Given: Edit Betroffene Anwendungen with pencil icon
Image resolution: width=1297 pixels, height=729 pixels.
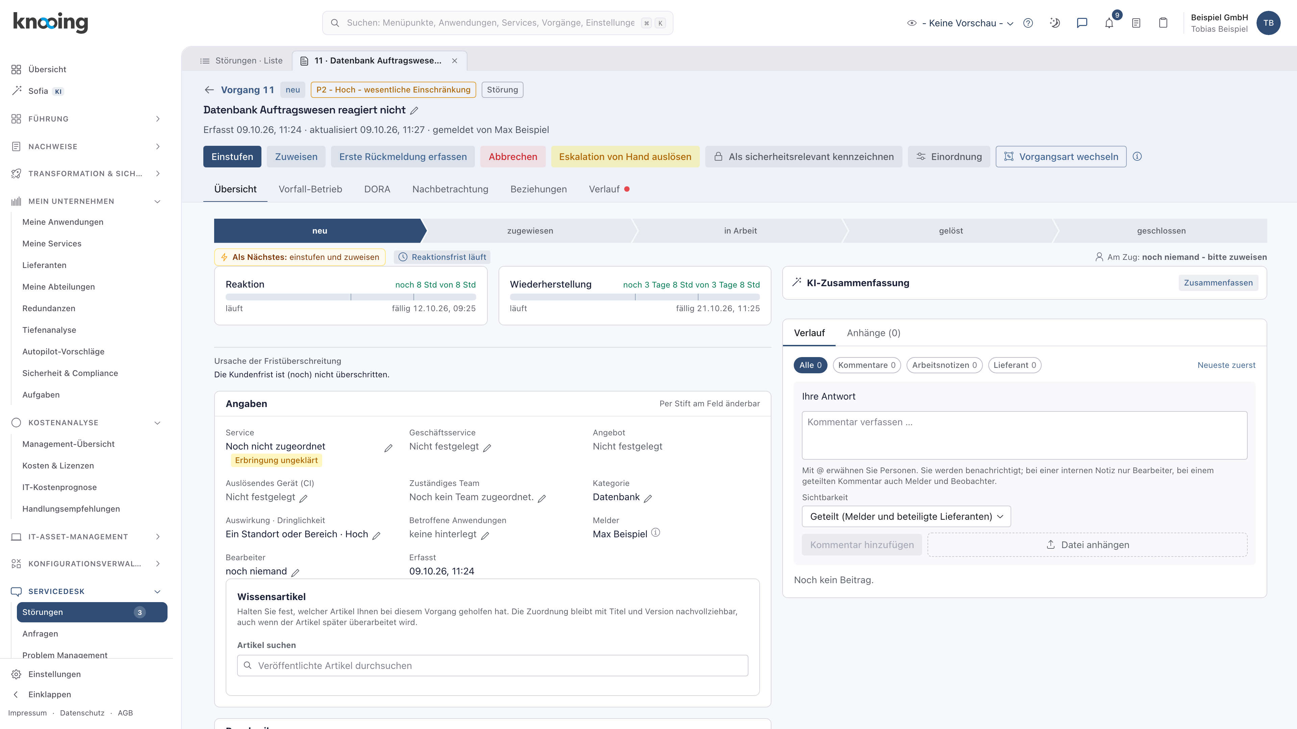Looking at the screenshot, I should [x=485, y=535].
